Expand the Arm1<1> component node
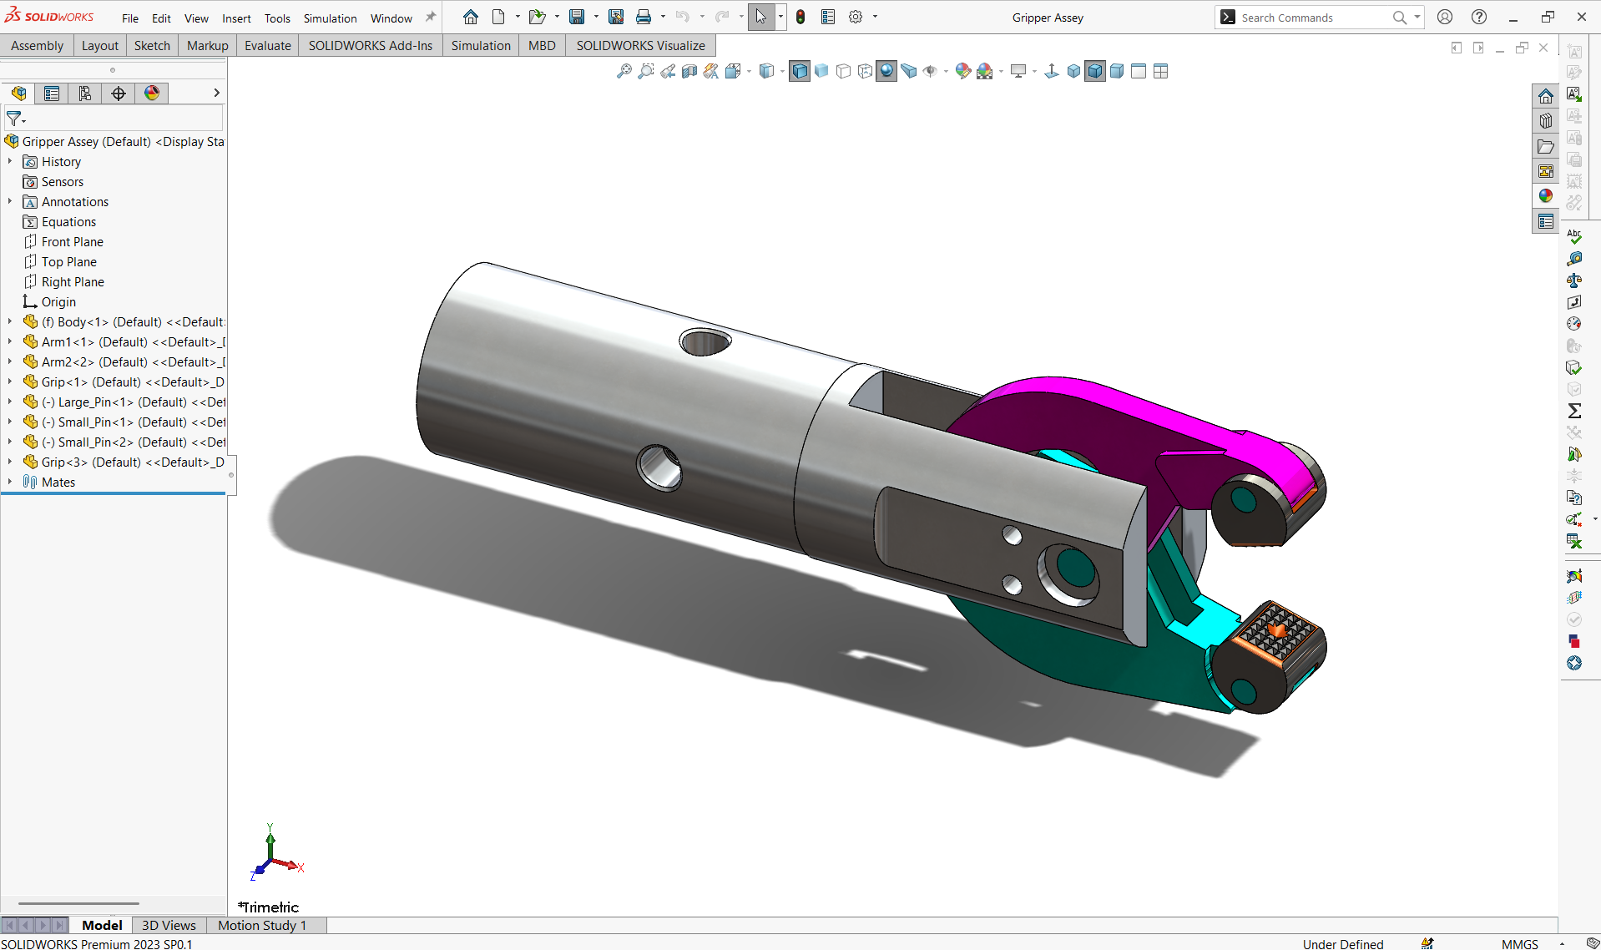Screen dimensions: 1601x950 point(9,341)
